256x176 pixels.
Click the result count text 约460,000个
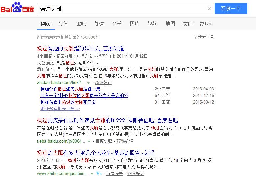pyautogui.click(x=88, y=37)
